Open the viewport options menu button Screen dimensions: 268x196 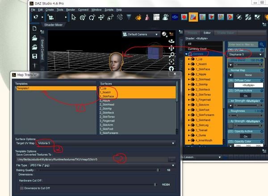[x=172, y=34]
